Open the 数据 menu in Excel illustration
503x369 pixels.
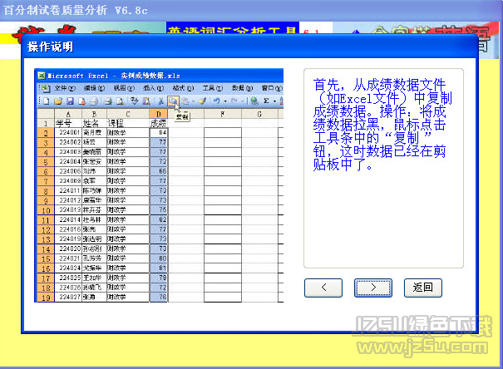point(242,88)
